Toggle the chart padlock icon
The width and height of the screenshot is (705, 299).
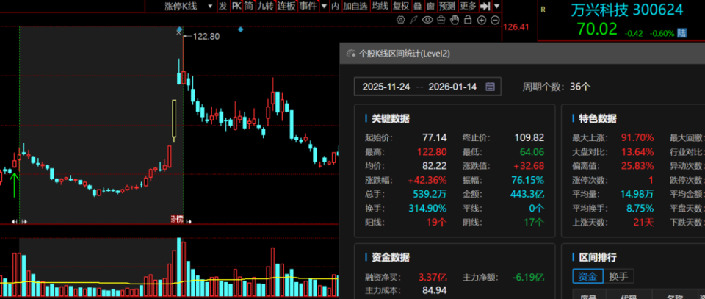coord(468,20)
